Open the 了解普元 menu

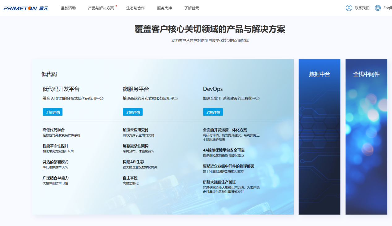(x=192, y=8)
